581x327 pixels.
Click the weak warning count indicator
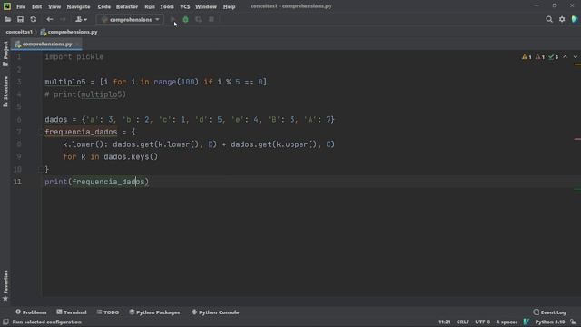click(x=539, y=57)
